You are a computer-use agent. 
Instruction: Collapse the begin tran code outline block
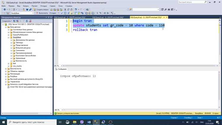[x=71, y=21]
